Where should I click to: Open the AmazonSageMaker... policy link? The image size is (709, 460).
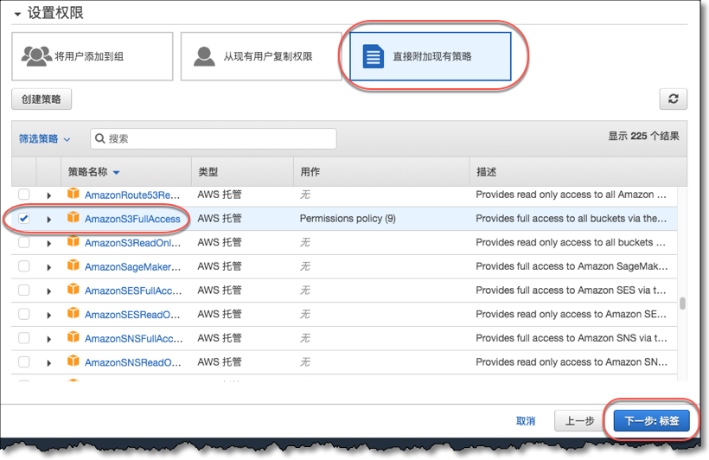point(132,267)
